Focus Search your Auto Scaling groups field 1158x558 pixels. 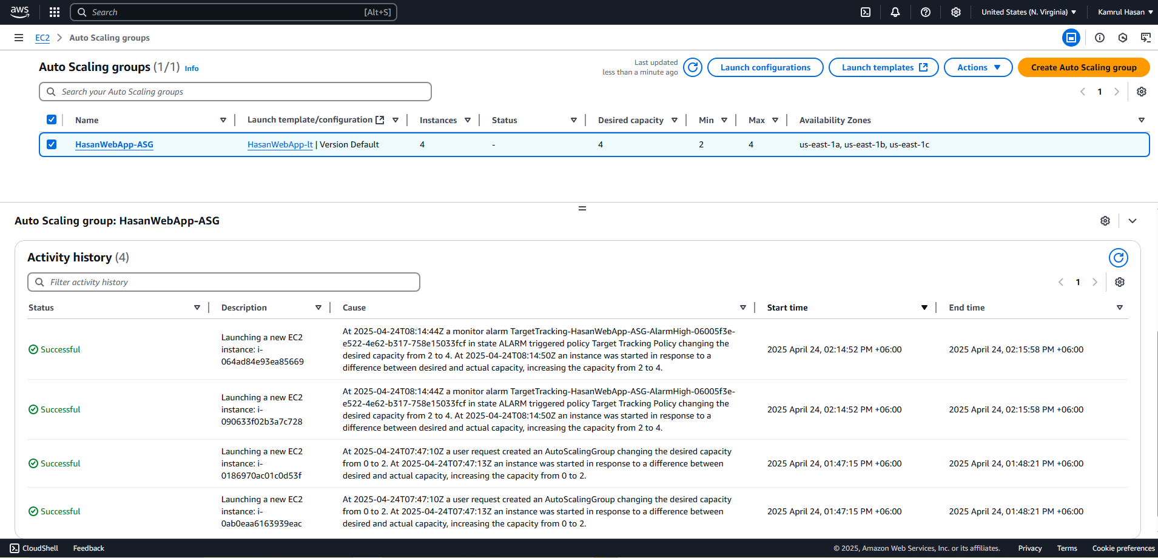(235, 92)
